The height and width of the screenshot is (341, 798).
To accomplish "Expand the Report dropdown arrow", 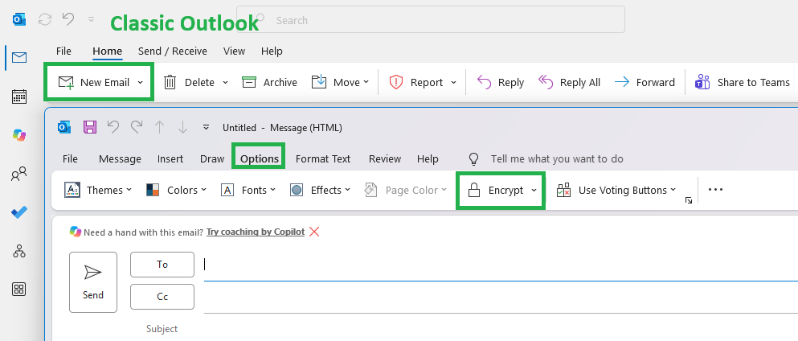I will tap(454, 83).
